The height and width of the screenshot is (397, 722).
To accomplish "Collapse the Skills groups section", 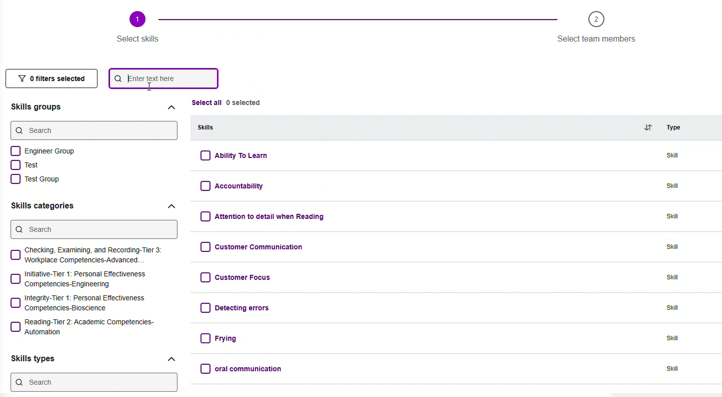I will click(171, 107).
